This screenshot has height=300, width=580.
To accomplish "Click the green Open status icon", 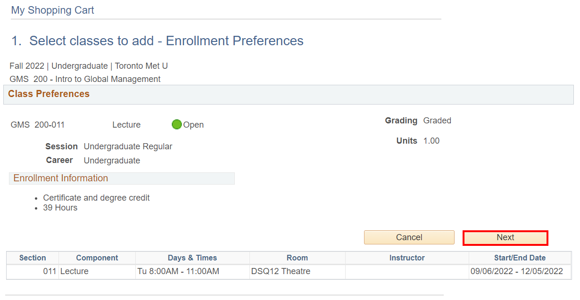I will coord(177,125).
